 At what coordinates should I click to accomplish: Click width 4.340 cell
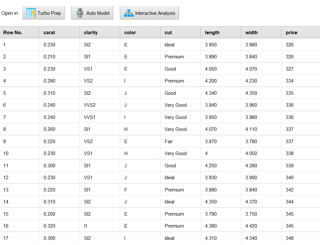click(261, 238)
